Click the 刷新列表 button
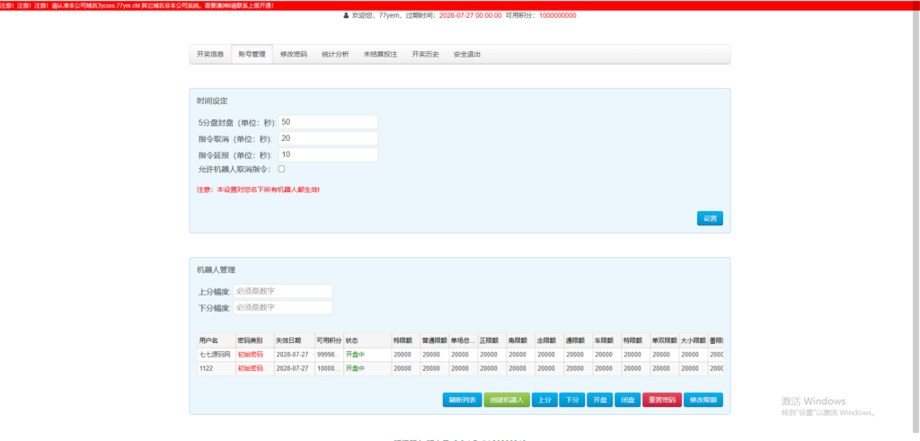Viewport: 920px width, 441px height. [x=462, y=400]
